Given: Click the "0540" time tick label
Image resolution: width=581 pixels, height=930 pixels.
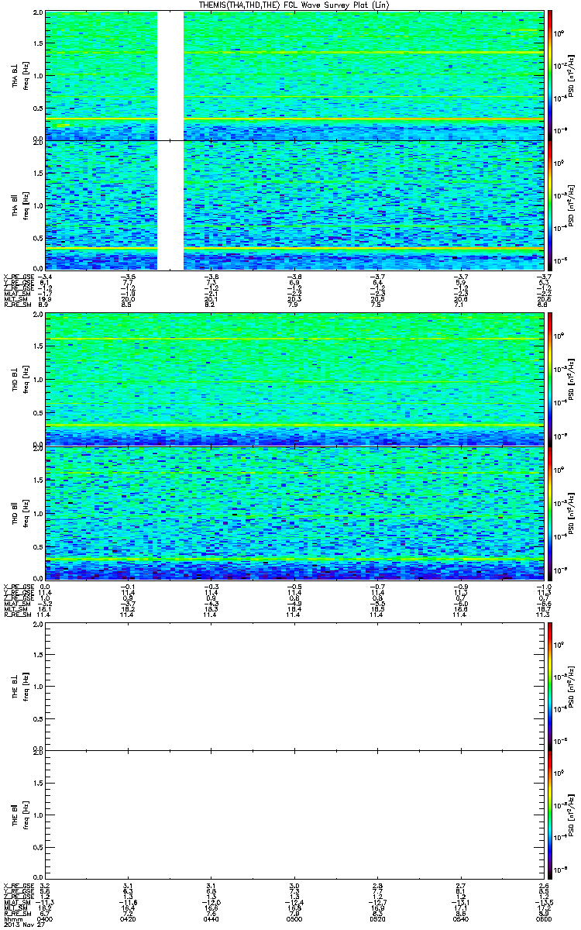Looking at the screenshot, I should (x=459, y=918).
